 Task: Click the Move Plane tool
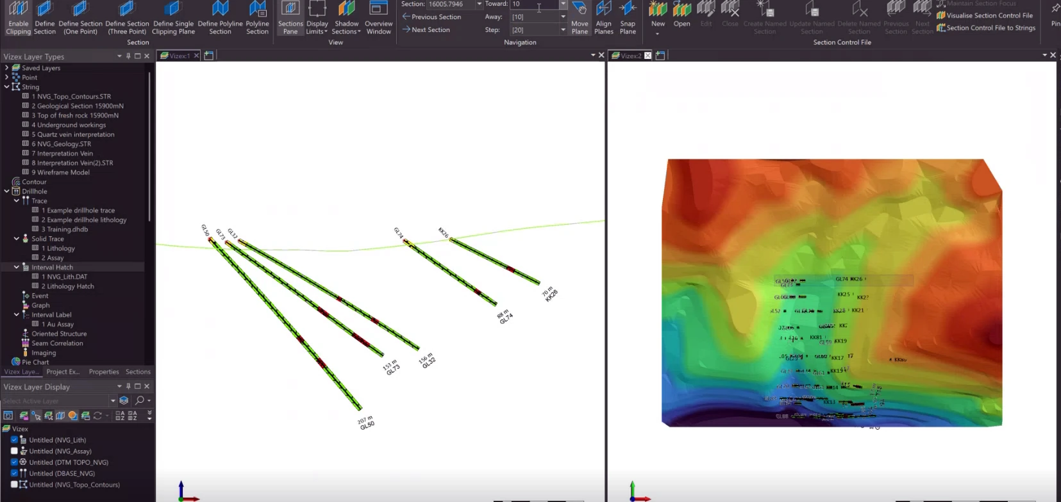(x=580, y=18)
